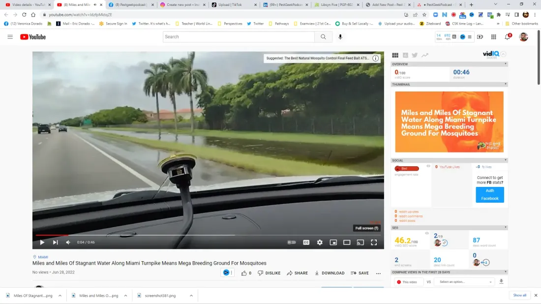Search with voice microphone icon
The image size is (541, 304).
[340, 36]
